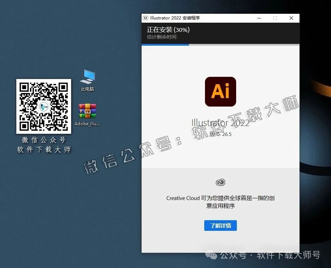Screen dimensions: 331x268
Task: Click the Creative Cloud description text link area
Action: pos(220,202)
